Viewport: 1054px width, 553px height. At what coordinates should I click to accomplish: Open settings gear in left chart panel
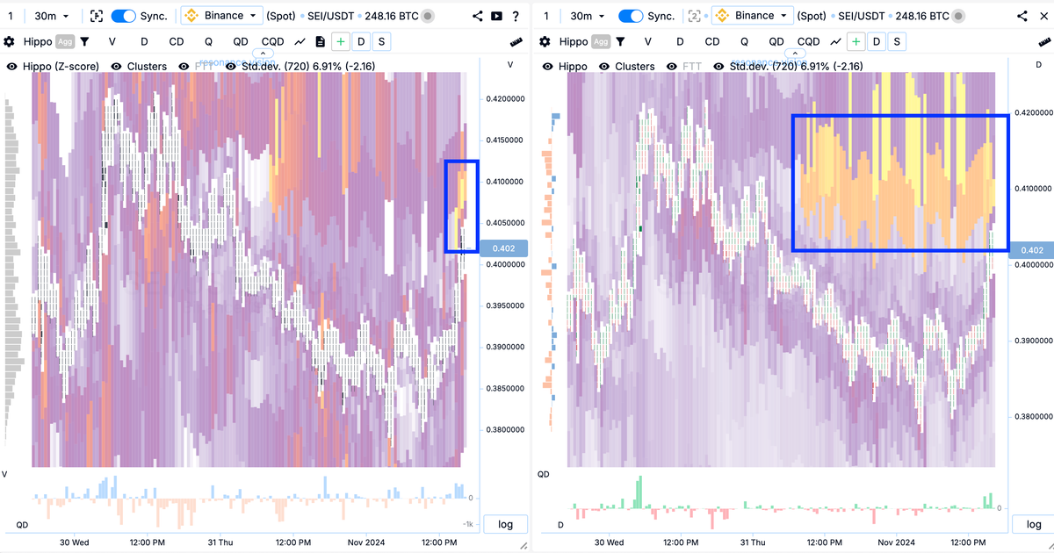(9, 41)
